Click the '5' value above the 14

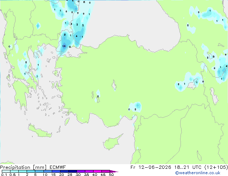pyautogui.click(x=65, y=34)
